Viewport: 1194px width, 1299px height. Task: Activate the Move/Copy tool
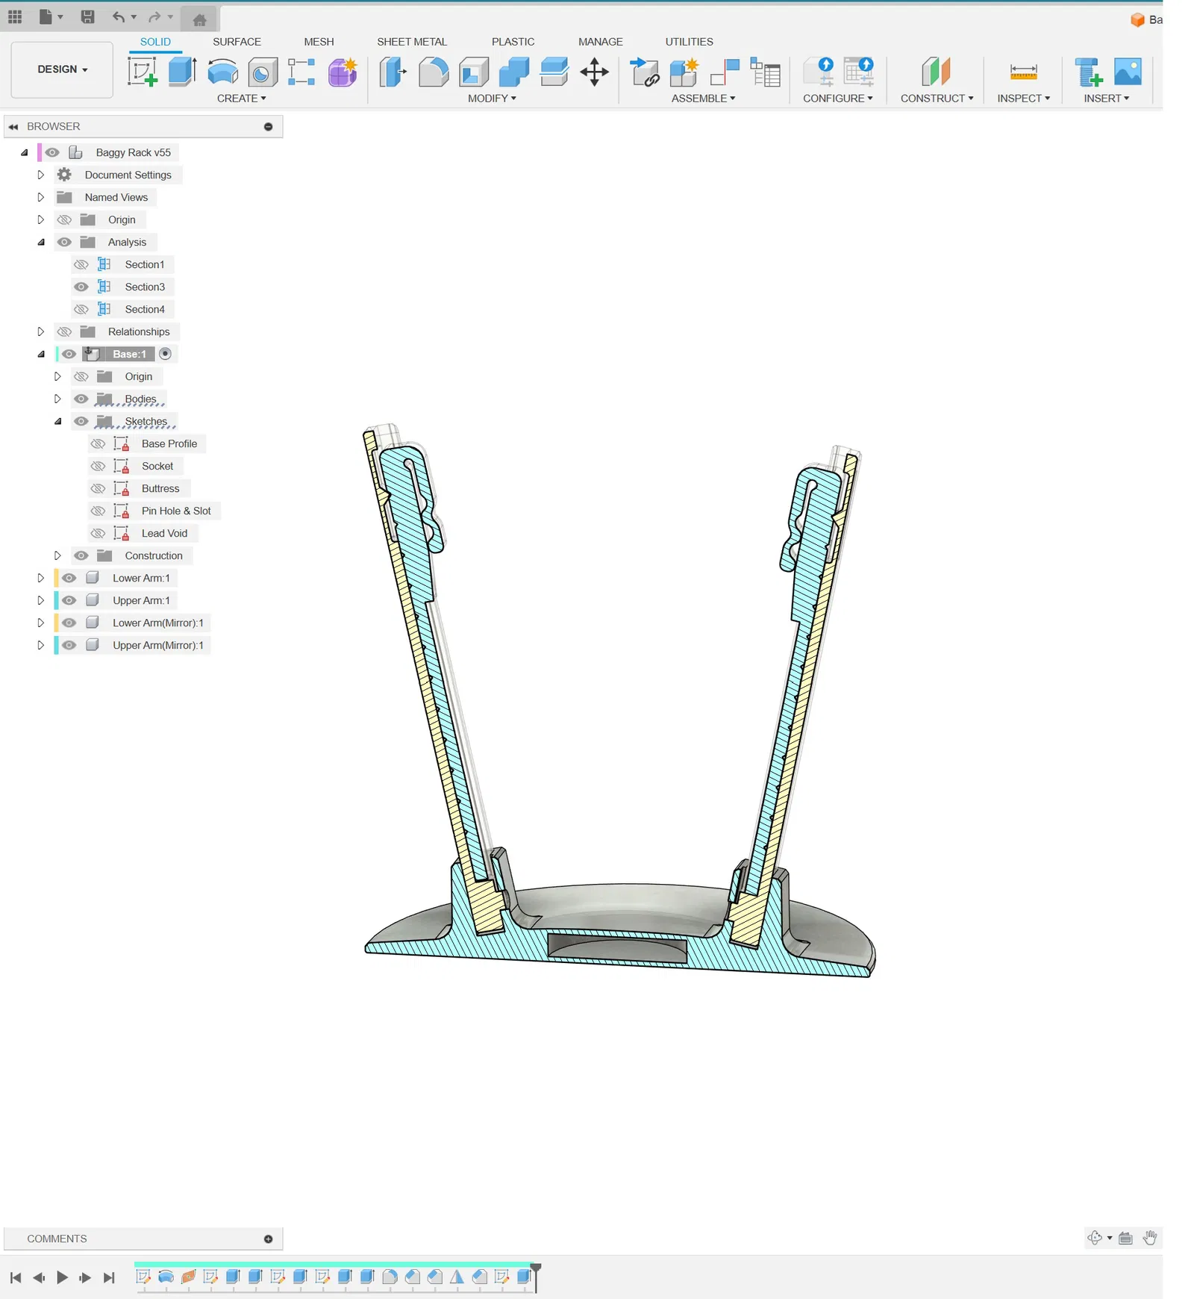(595, 72)
